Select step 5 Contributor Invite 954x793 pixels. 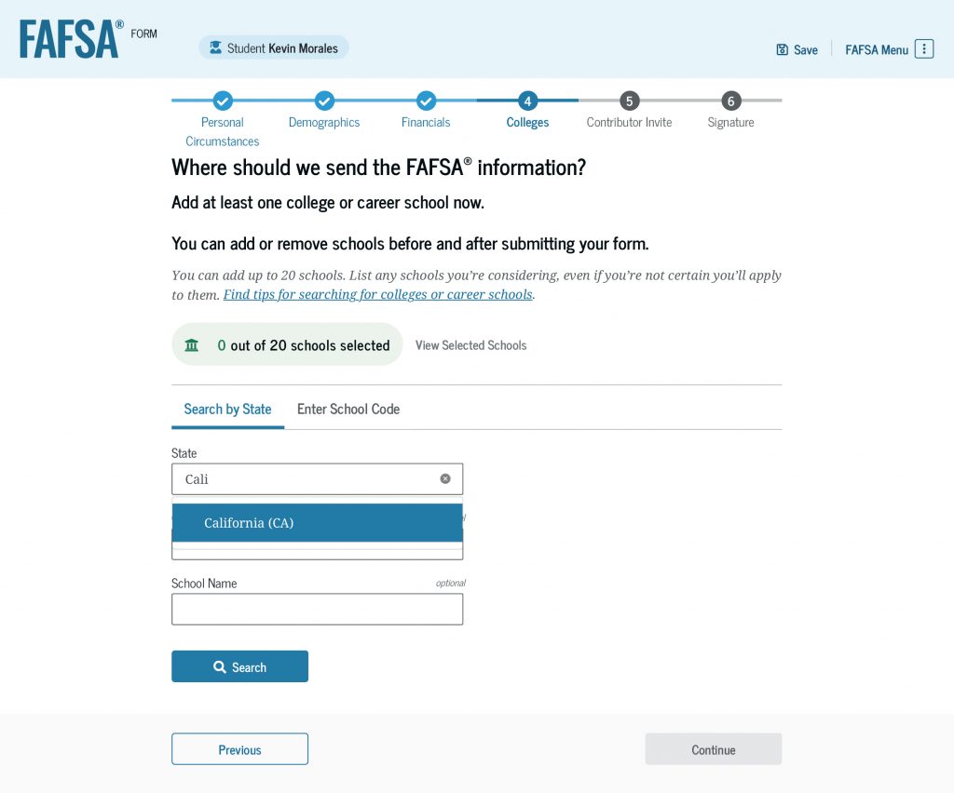[x=629, y=101]
